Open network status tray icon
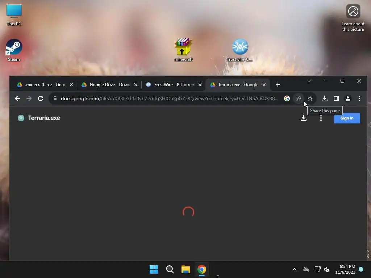This screenshot has height=278, width=371. tap(317, 269)
